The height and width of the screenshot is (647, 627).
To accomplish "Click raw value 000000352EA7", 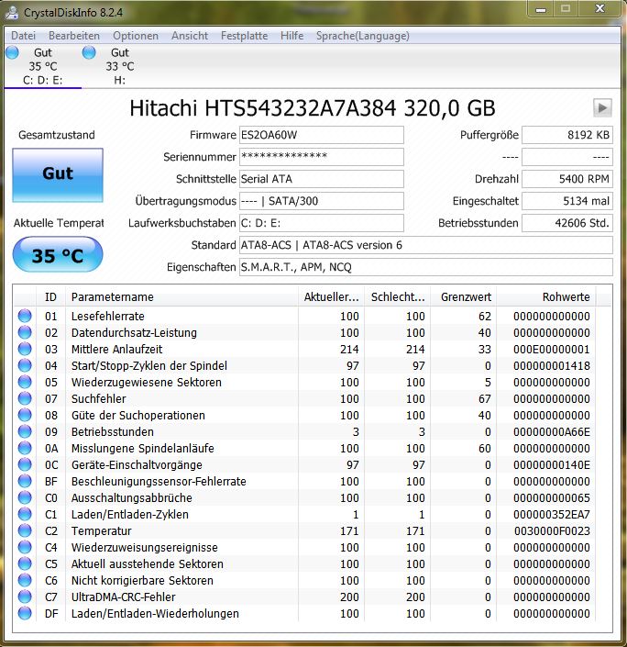I will 552,515.
